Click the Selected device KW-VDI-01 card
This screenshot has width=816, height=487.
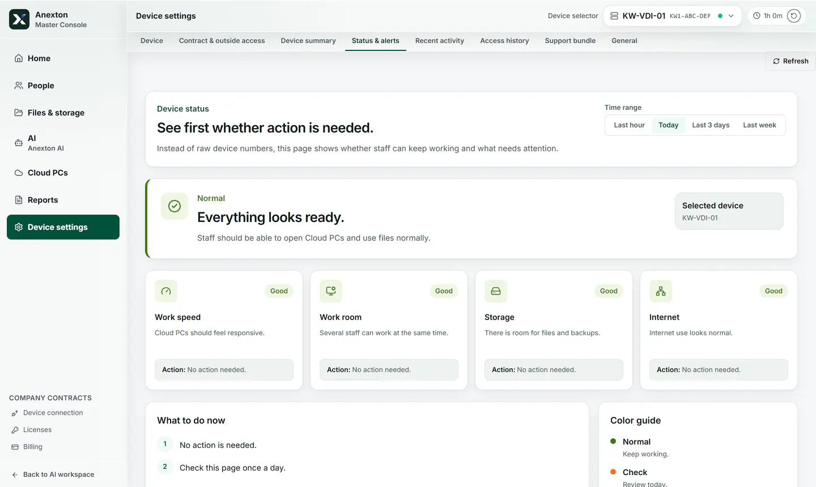point(729,211)
